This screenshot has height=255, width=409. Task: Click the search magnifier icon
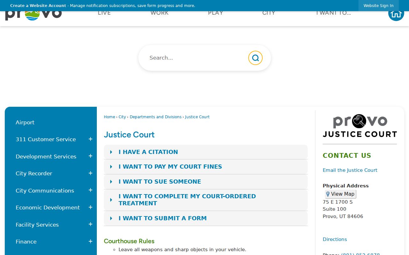pyautogui.click(x=255, y=58)
